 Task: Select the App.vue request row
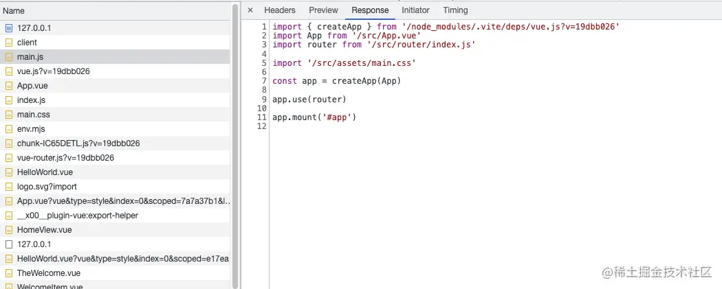pos(115,85)
